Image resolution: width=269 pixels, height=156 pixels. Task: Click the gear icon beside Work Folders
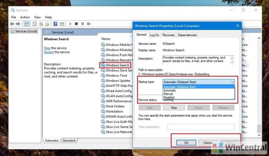[103, 106]
